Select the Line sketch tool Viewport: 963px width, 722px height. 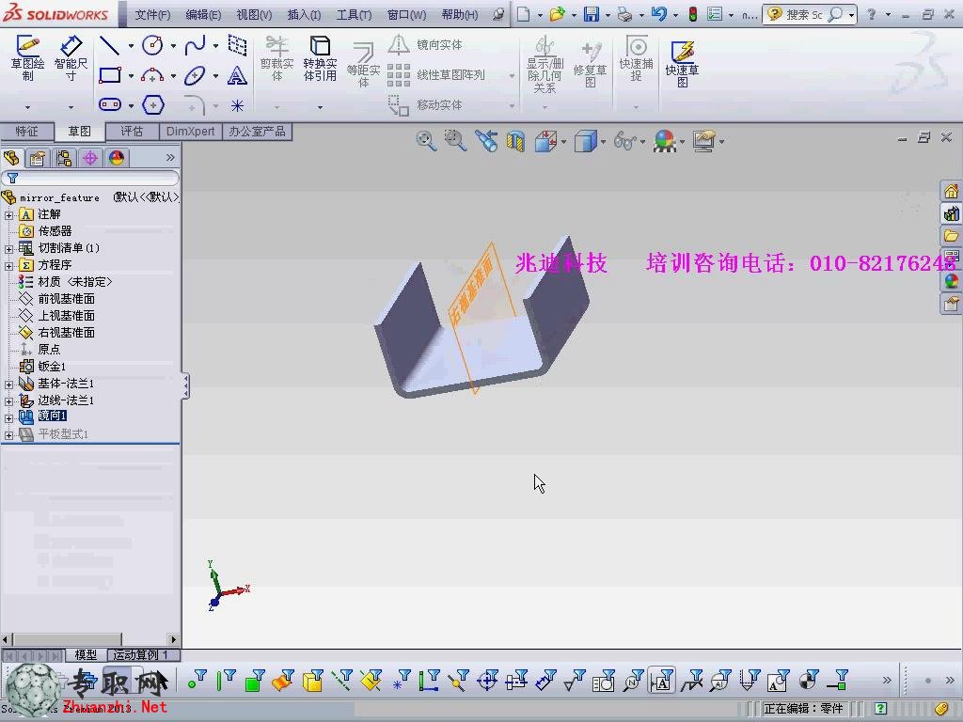coord(110,45)
